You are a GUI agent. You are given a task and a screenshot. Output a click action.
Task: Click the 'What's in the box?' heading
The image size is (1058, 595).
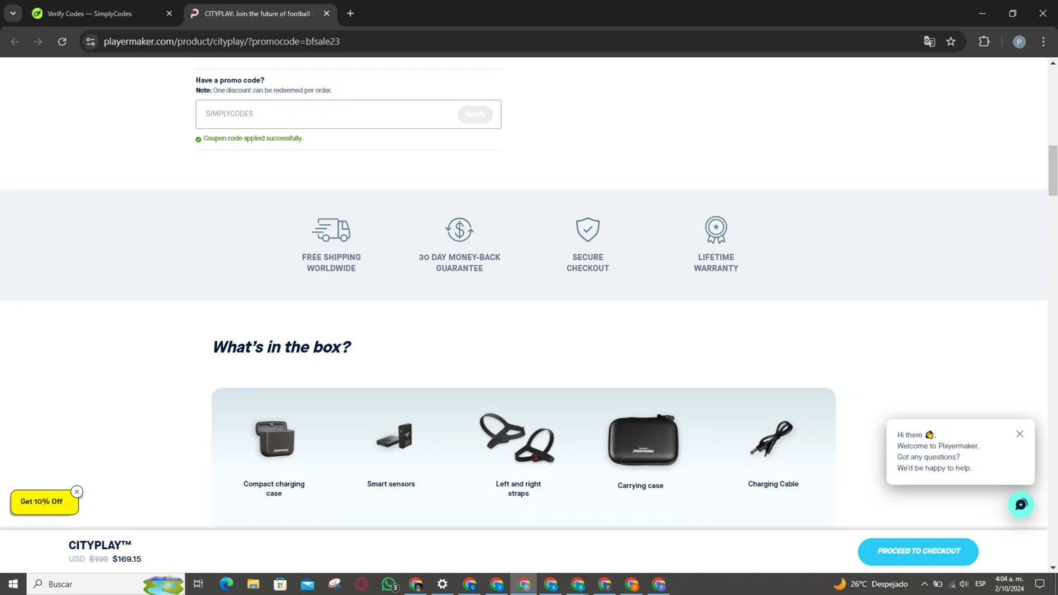[281, 347]
